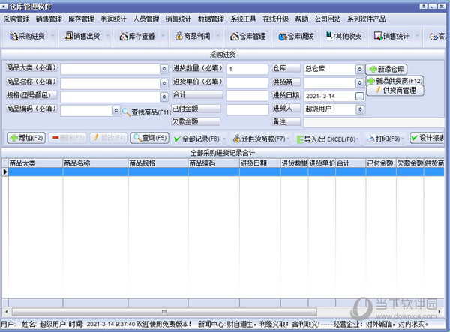Click 新添供货商(F12) button
This screenshot has width=450, height=332.
coord(395,81)
